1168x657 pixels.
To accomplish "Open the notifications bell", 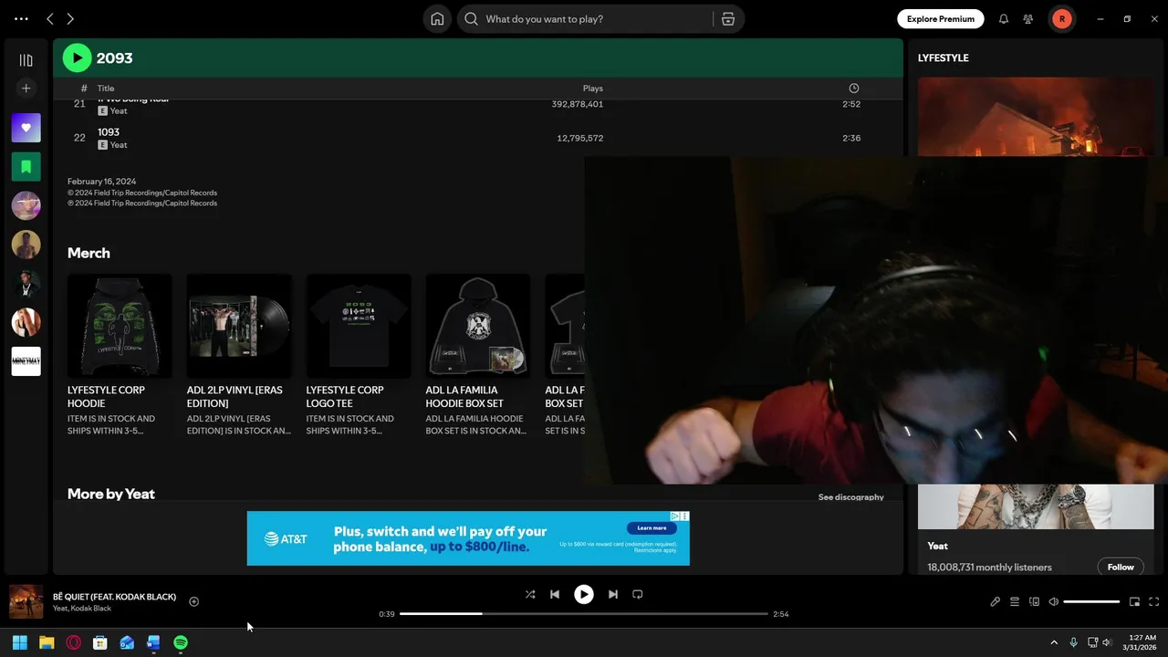I will click(1004, 19).
